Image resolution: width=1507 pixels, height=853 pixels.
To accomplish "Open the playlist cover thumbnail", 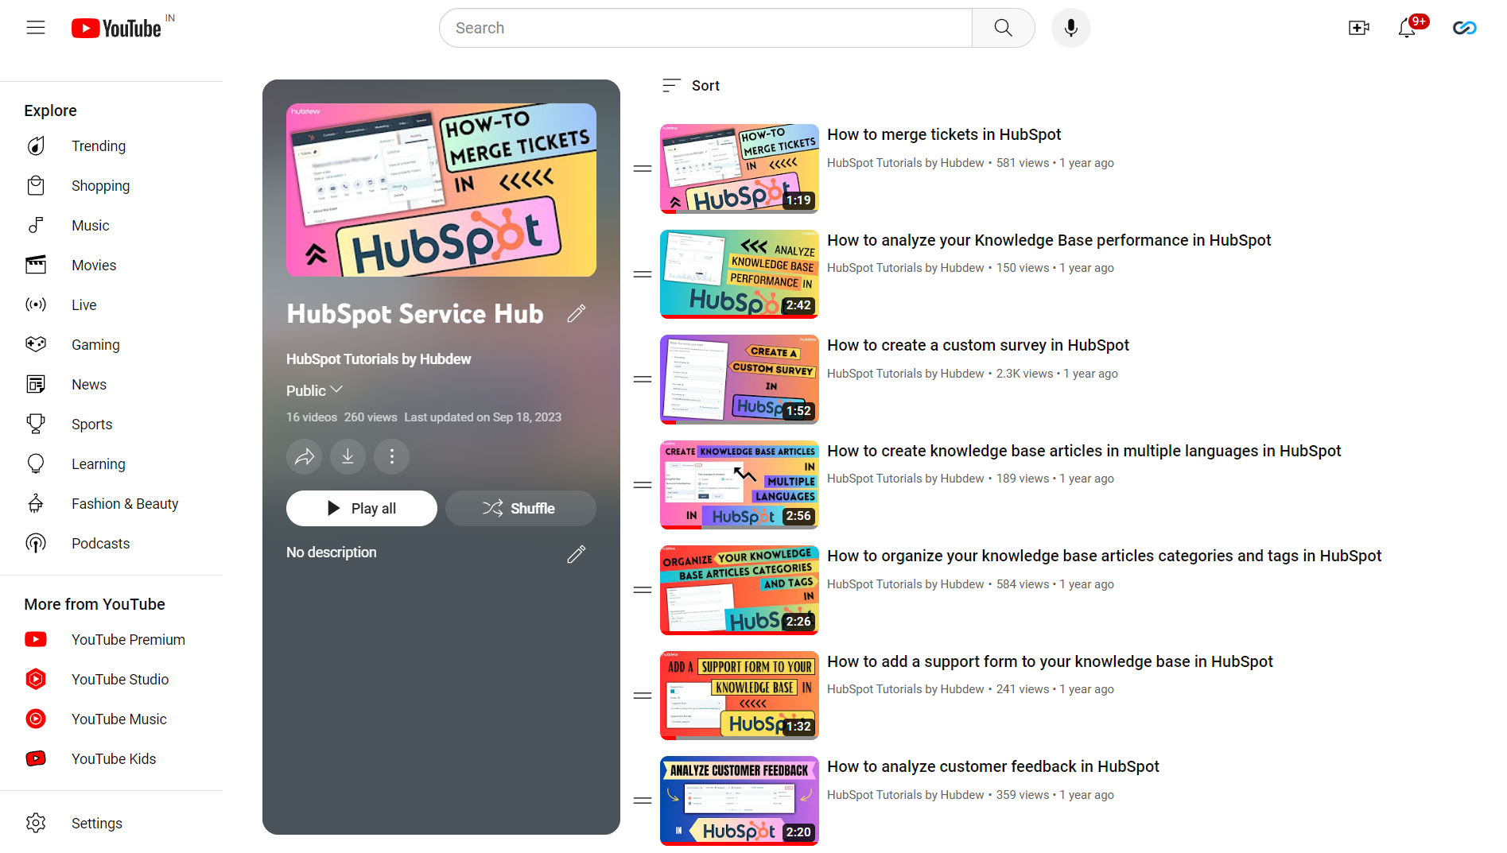I will [x=441, y=190].
